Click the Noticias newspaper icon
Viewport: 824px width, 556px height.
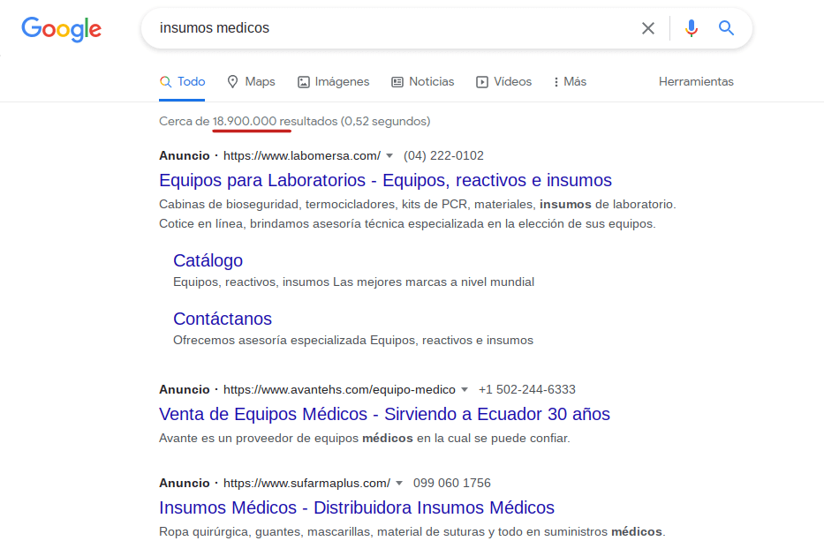(397, 82)
